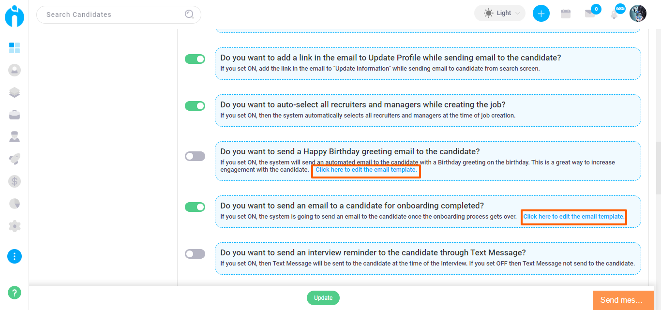
Task: Click the dollar sign icon in the sidebar
Action: pyautogui.click(x=15, y=181)
